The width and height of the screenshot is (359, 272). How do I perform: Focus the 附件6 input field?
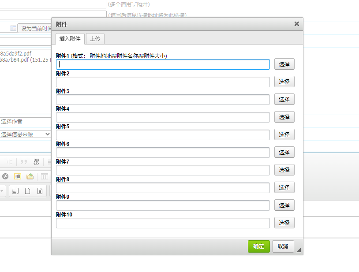coord(163,153)
